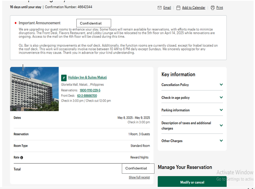
Task: Click the Reward Nights rate value
Action: tap(139, 157)
